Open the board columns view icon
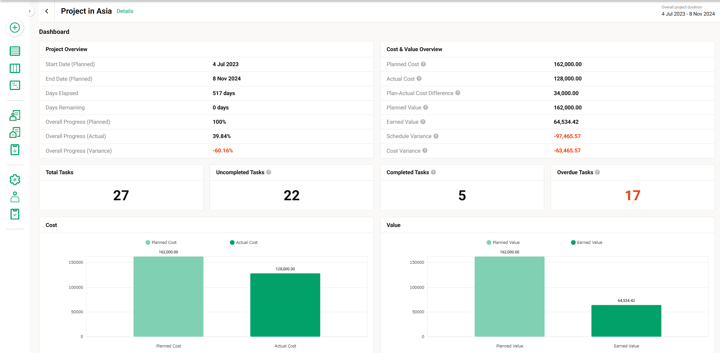Screen dimensions: 720x353 [x=15, y=68]
